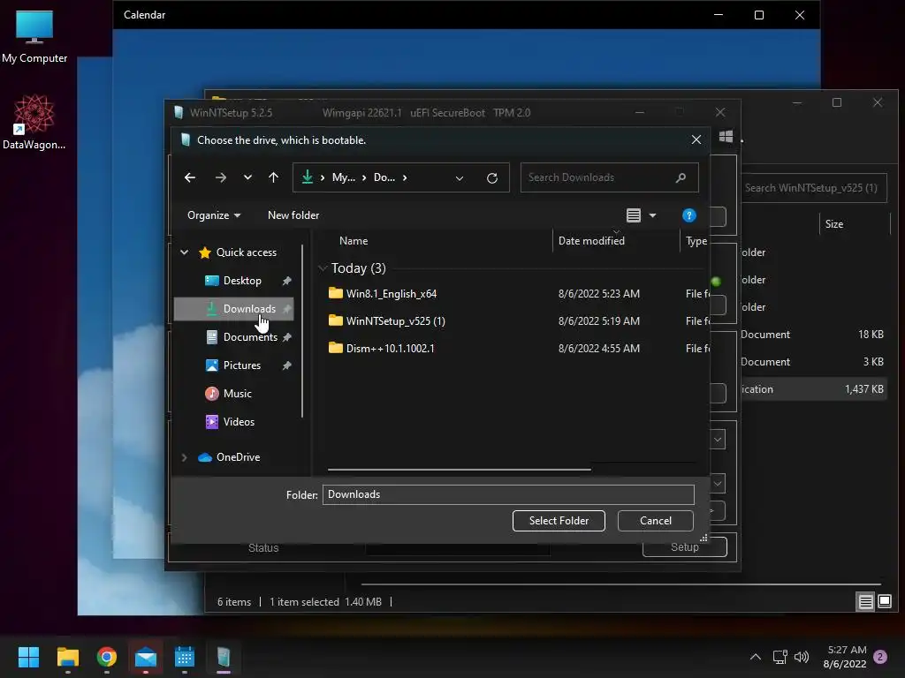The width and height of the screenshot is (905, 678).
Task: Show hidden tray icons chevron
Action: (x=755, y=657)
